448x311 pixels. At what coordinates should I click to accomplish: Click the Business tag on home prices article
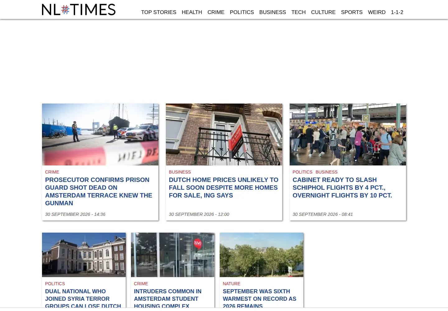180,172
